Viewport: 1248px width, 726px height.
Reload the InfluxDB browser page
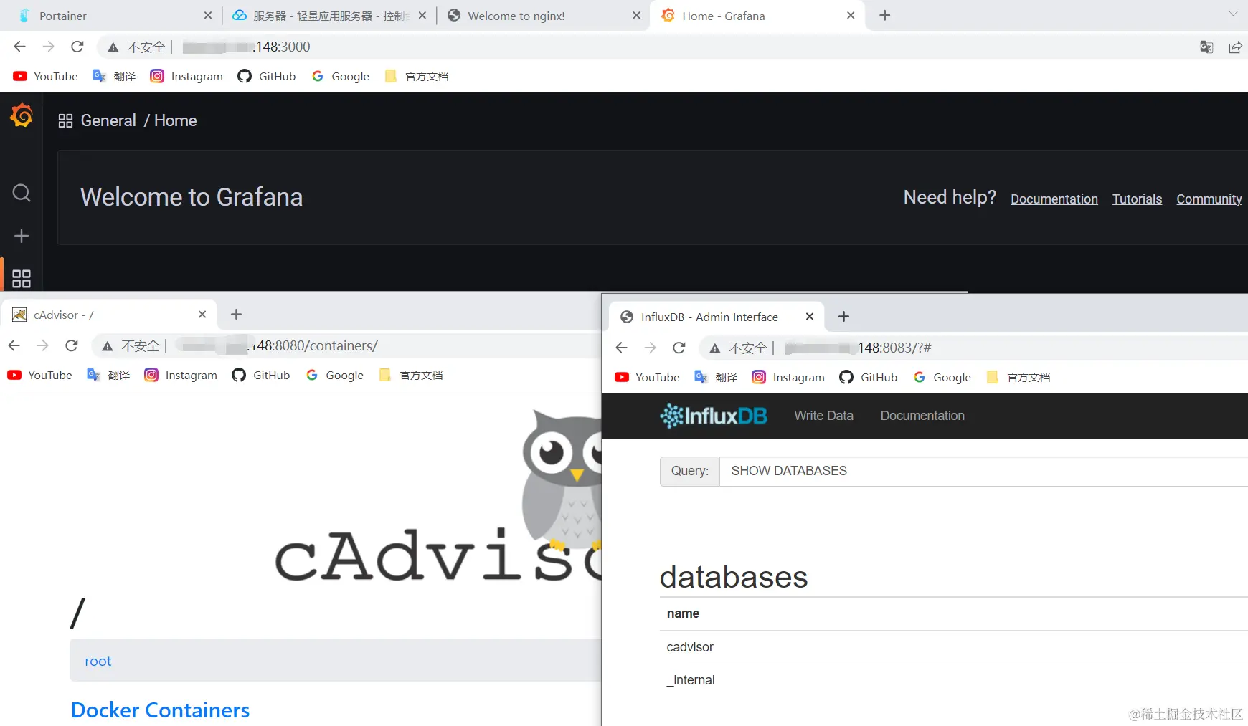[x=679, y=348]
